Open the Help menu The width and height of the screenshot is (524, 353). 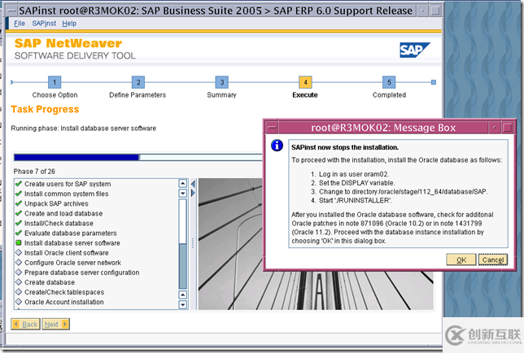tap(69, 24)
